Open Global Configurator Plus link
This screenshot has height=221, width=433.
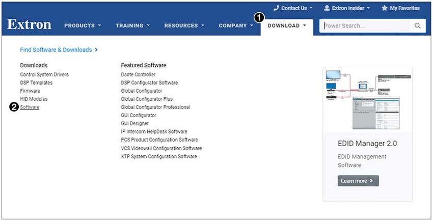[147, 99]
